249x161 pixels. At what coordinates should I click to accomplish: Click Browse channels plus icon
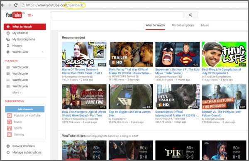[x=8, y=146]
